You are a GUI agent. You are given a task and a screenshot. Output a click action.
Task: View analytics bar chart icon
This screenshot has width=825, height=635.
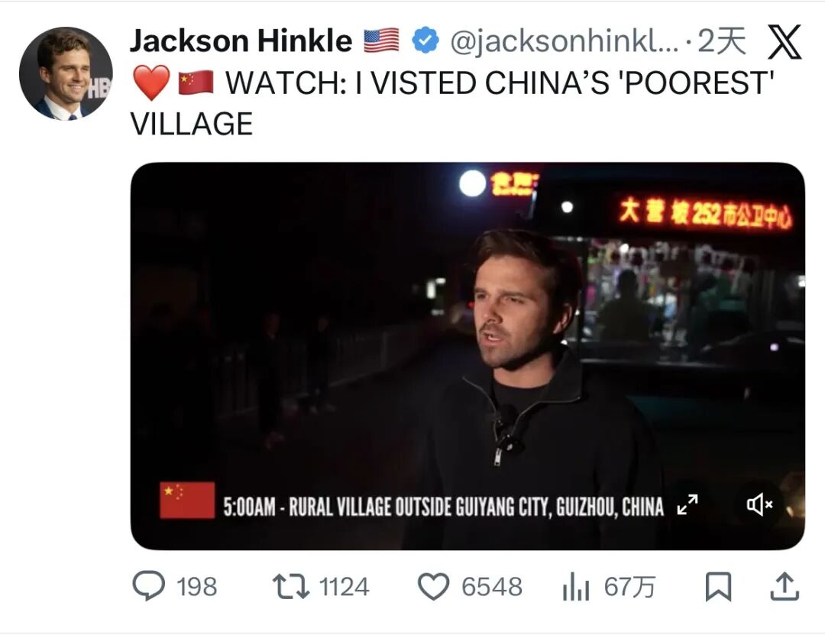point(576,587)
